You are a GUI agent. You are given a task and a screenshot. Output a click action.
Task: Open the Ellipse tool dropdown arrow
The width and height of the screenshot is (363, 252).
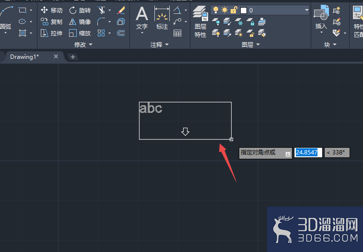coord(31,22)
